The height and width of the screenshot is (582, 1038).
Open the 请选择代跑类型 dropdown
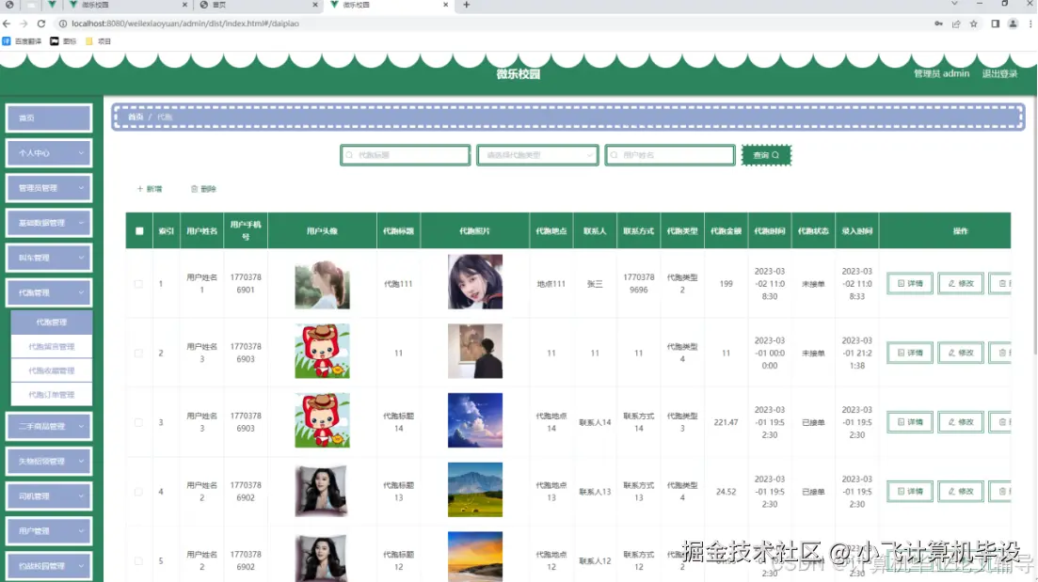[537, 155]
